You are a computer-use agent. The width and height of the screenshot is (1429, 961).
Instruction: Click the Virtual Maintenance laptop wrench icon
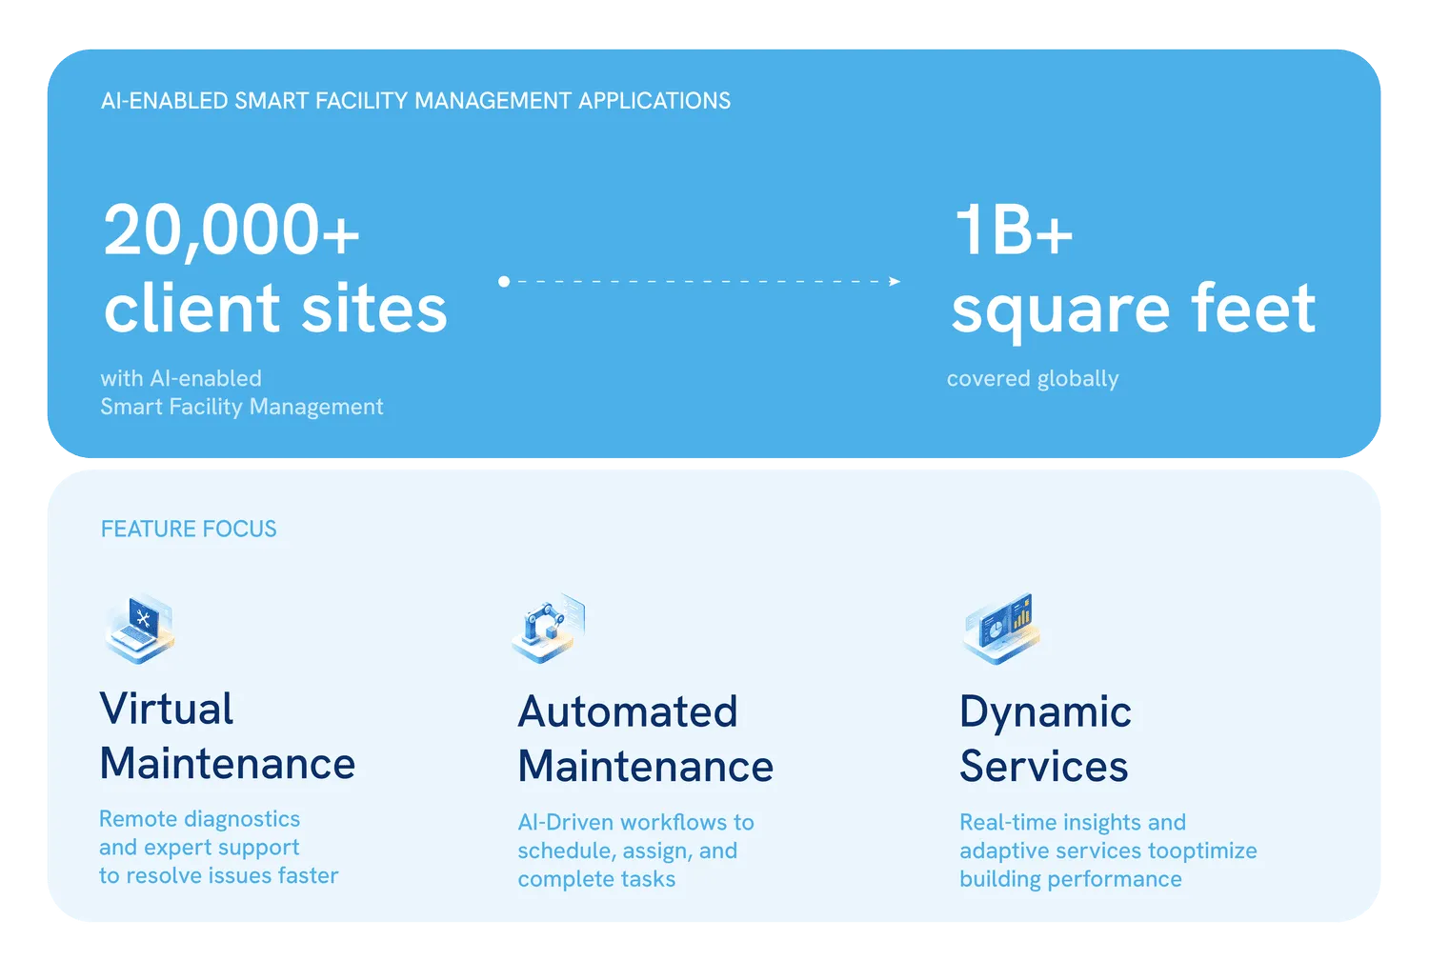(x=139, y=629)
